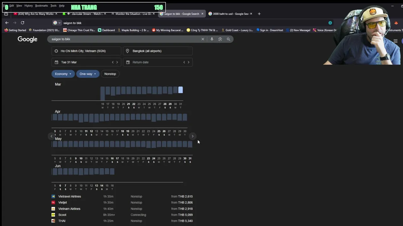The image size is (403, 226).
Task: Open the search engine selector in URL bar
Action: coord(57,23)
